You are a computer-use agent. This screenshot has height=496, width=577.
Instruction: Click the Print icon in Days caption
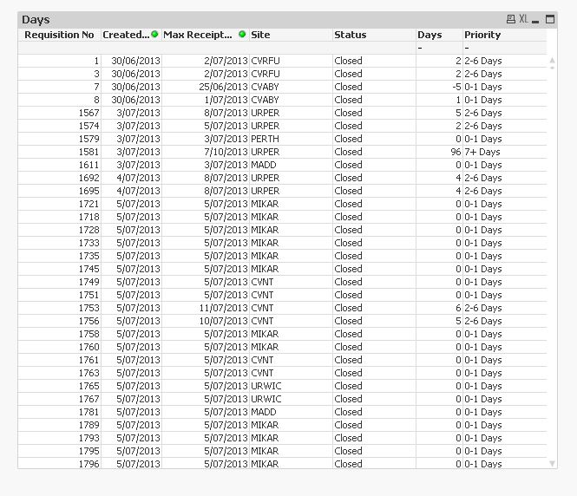(511, 19)
